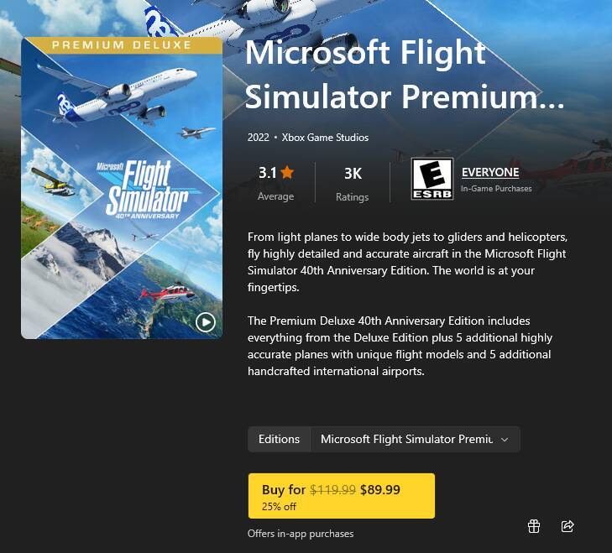Click the gift icon to buy as gift
The image size is (612, 553).
(x=534, y=526)
